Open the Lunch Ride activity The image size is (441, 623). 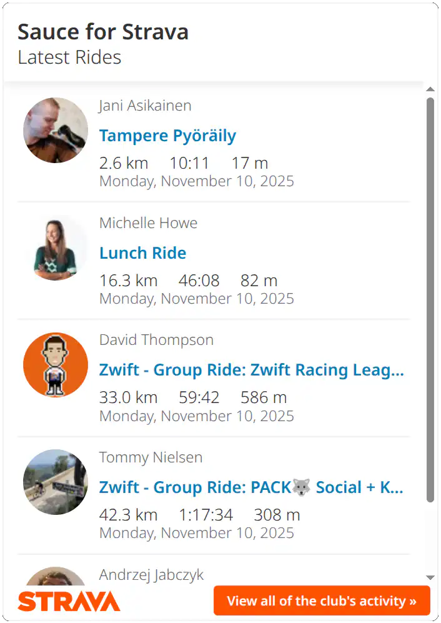(x=142, y=253)
